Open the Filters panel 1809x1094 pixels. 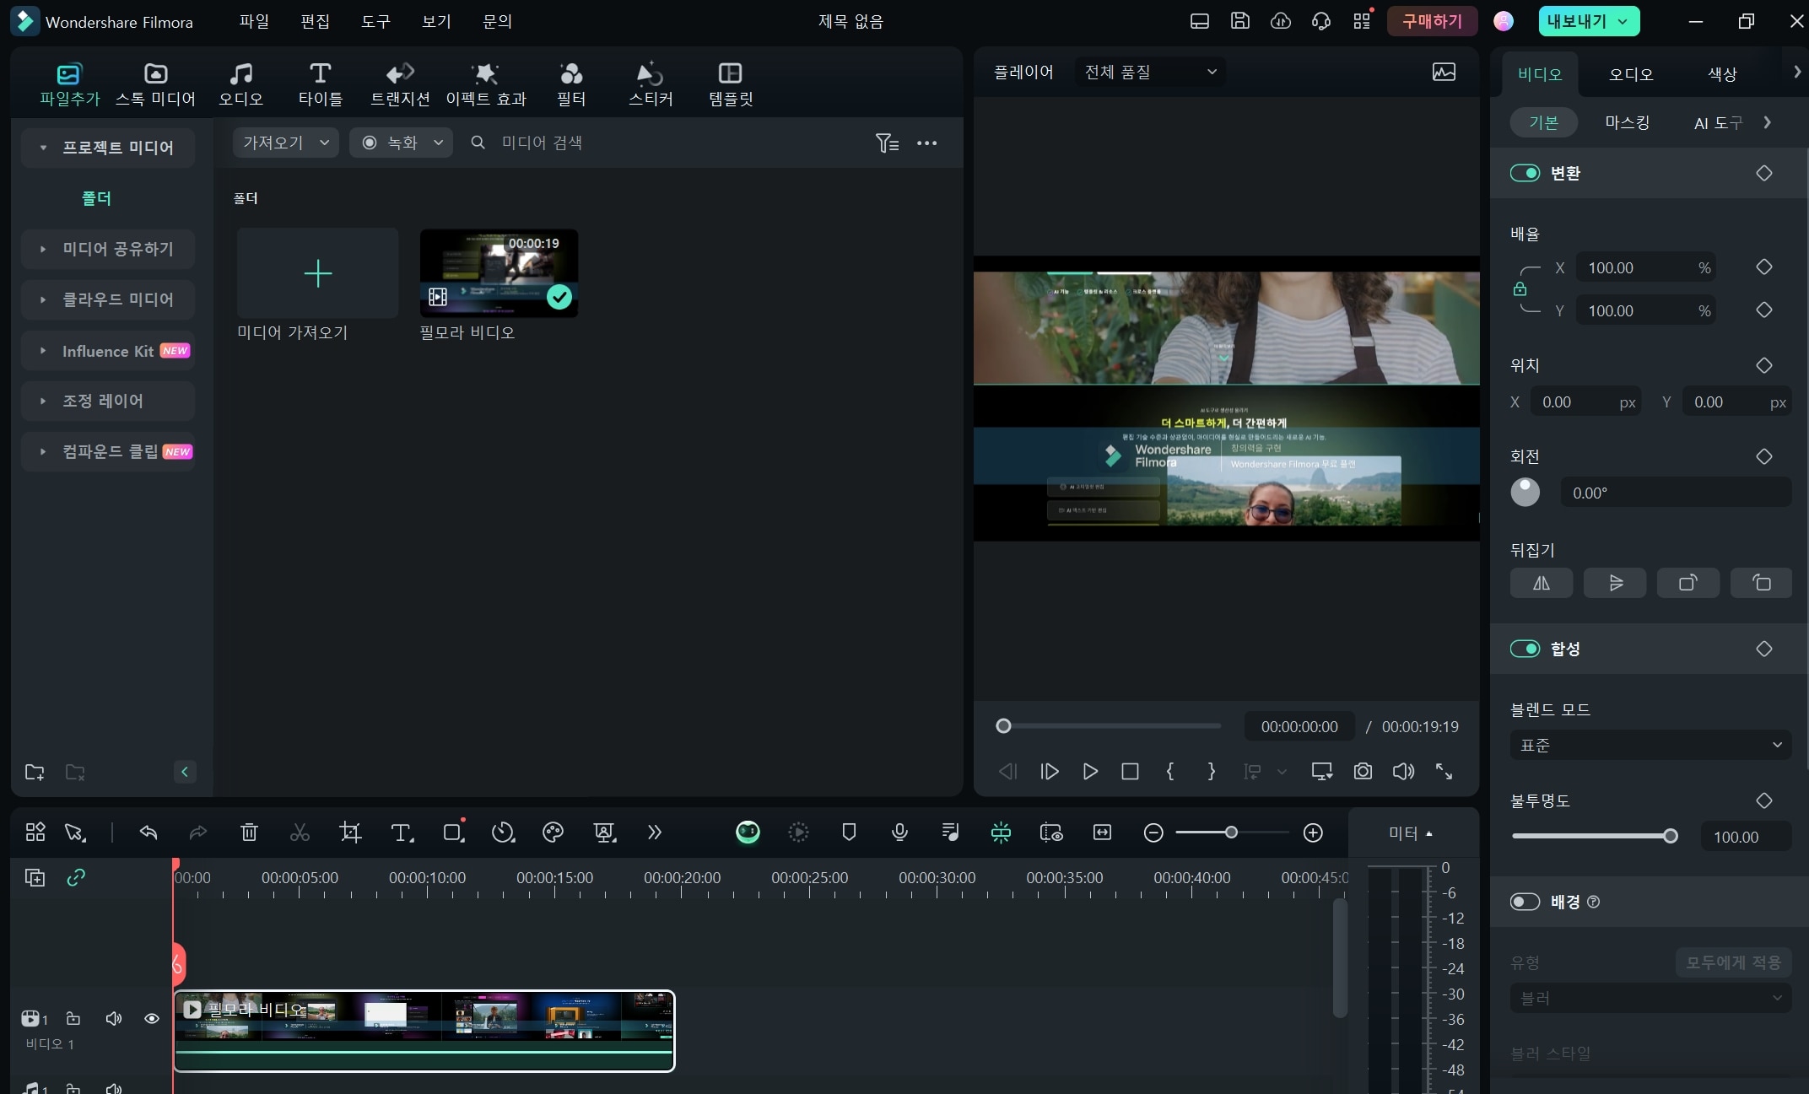click(x=571, y=84)
